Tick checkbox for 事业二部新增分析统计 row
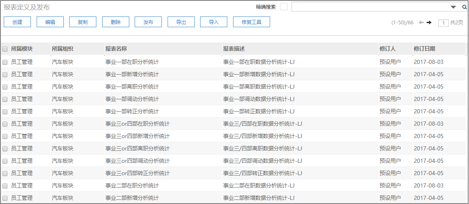The width and height of the screenshot is (469, 204). click(5, 198)
